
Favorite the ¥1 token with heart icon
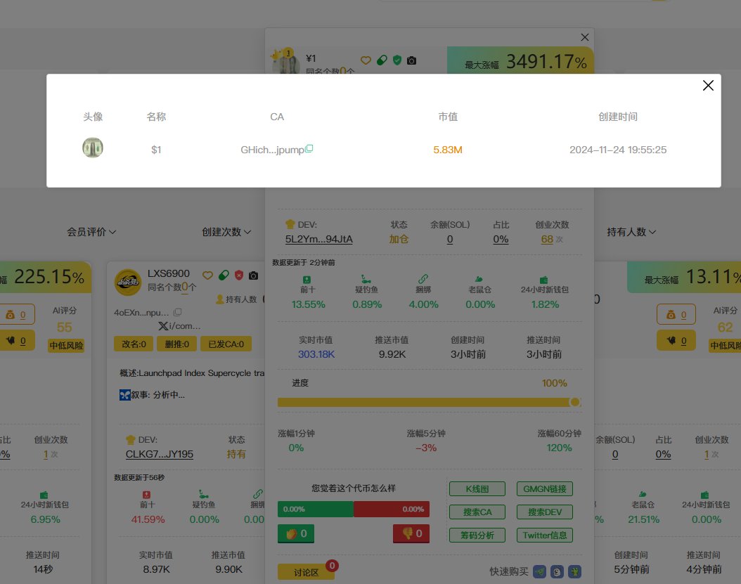point(366,60)
